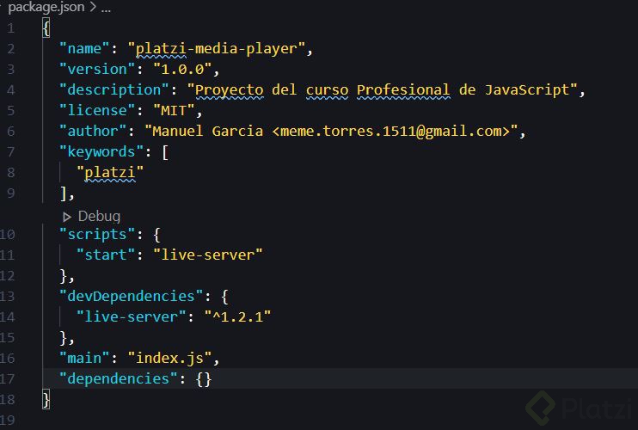Image resolution: width=638 pixels, height=430 pixels.
Task: Click line number 13 in gutter
Action: coord(8,296)
